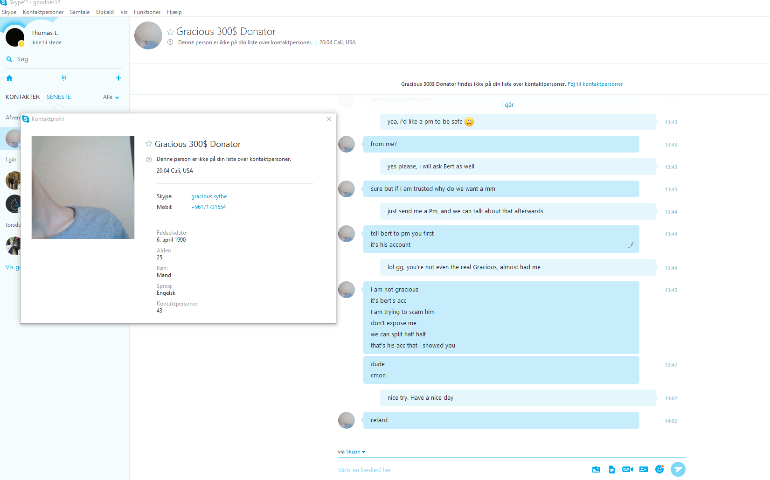Click the send contacts card icon
The image size is (770, 480).
point(644,469)
